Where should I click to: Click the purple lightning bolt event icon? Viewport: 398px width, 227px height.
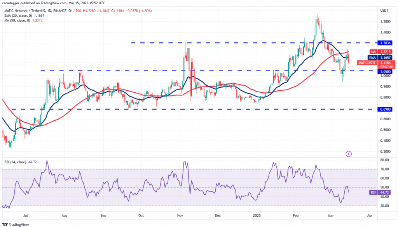[x=349, y=154]
